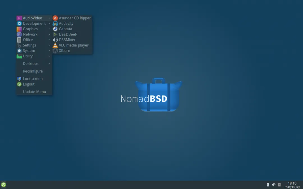Viewport: 303px width, 189px height.
Task: Click the DeaDBeeF player icon
Action: pyautogui.click(x=55, y=34)
